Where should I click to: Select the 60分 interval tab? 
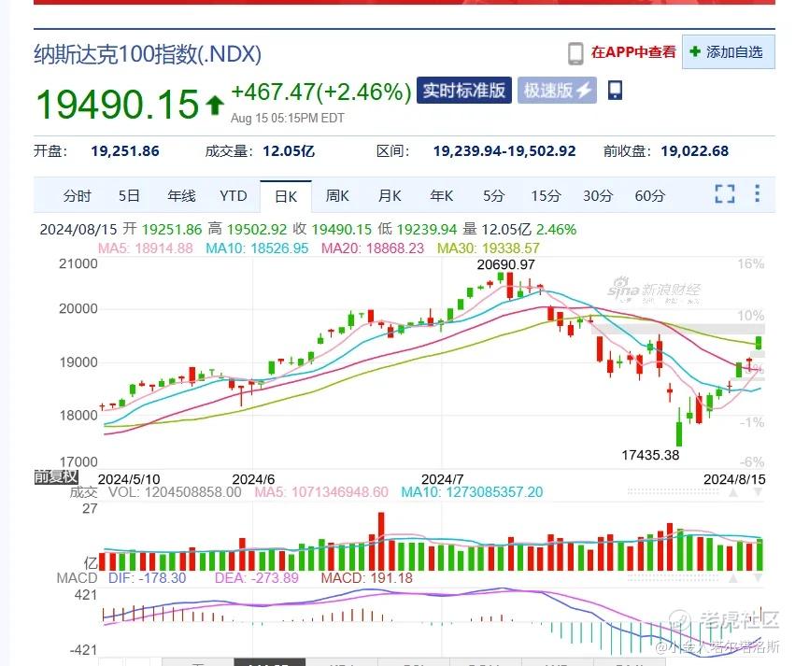(x=649, y=195)
